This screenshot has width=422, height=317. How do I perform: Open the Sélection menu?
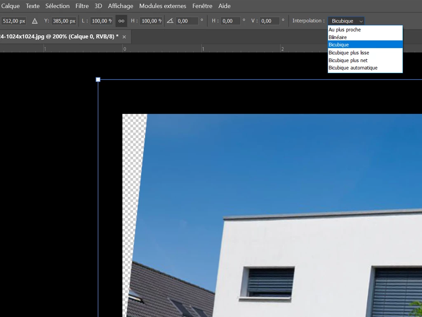[57, 6]
